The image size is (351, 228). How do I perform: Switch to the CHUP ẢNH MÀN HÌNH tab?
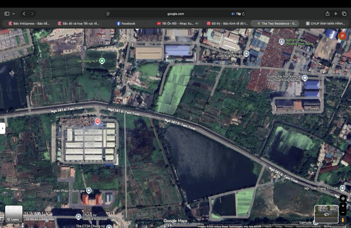click(326, 24)
